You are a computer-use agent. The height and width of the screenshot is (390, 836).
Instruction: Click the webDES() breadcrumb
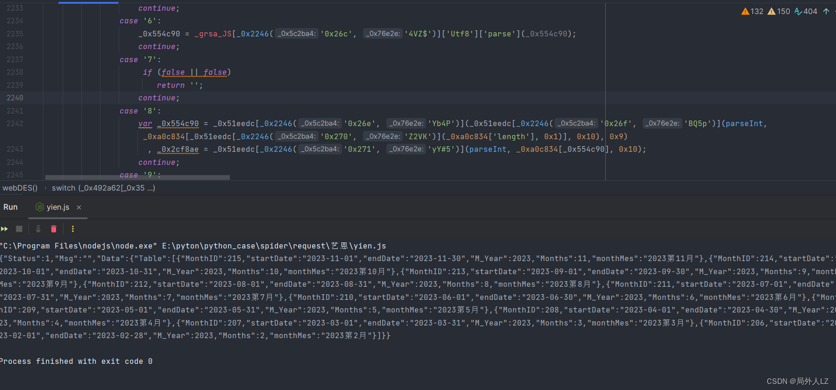20,188
